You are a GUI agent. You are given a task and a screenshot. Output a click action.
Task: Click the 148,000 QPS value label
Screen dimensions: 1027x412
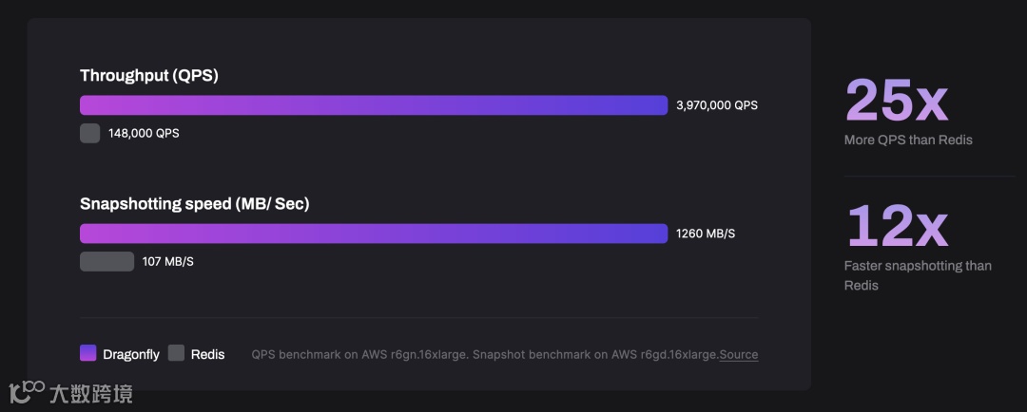(144, 134)
